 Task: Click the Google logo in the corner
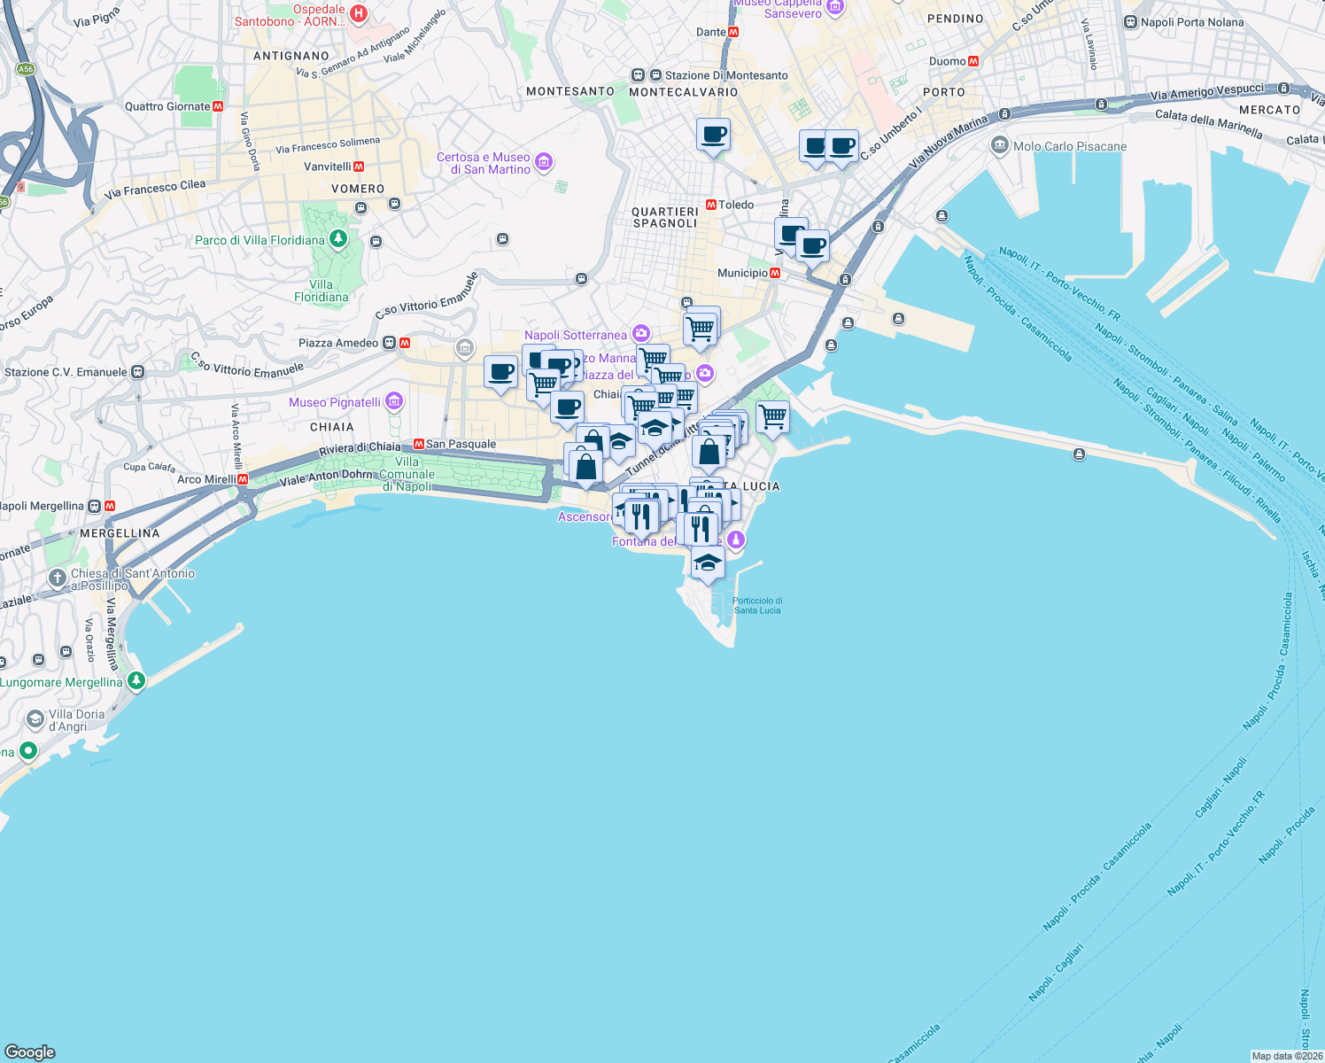click(30, 1051)
